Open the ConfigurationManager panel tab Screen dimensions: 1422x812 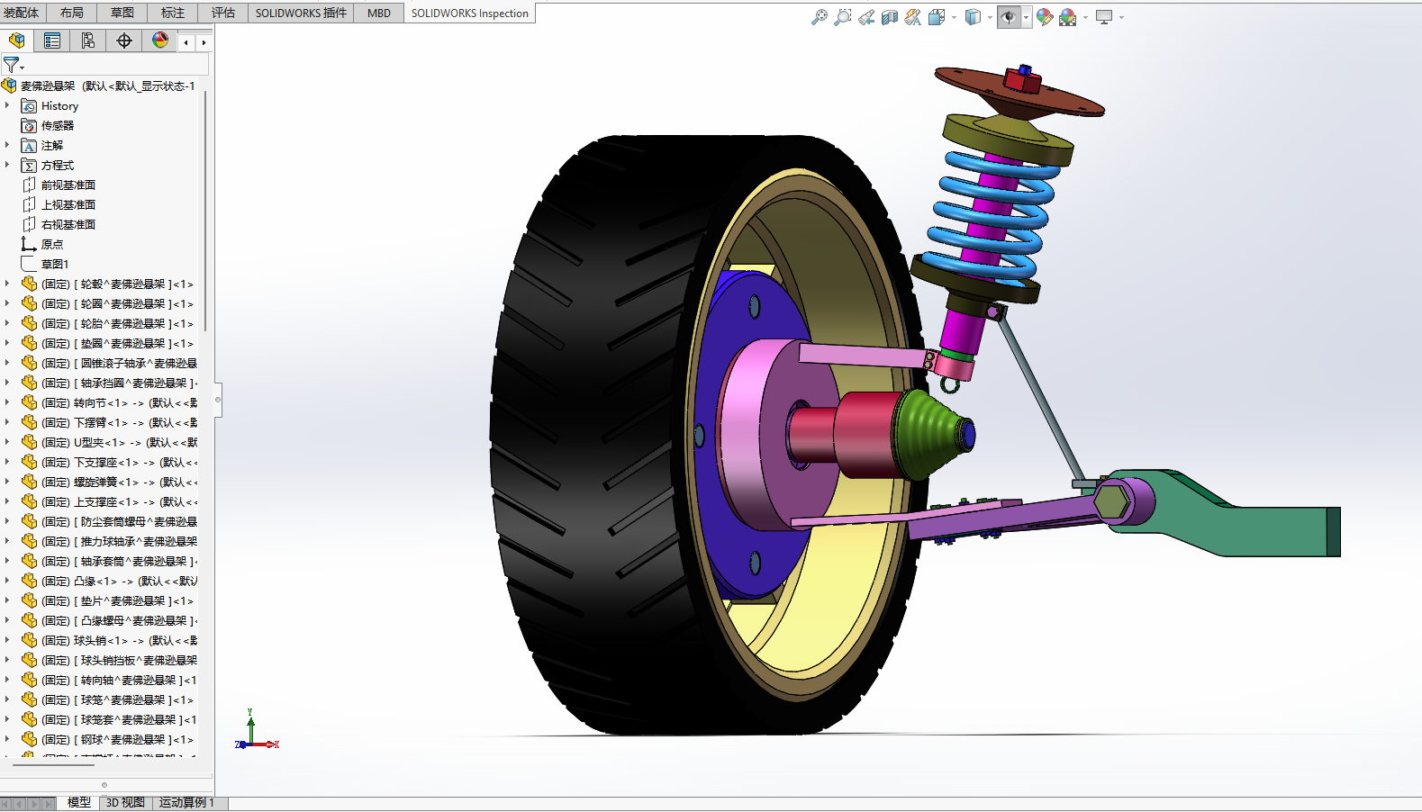88,41
